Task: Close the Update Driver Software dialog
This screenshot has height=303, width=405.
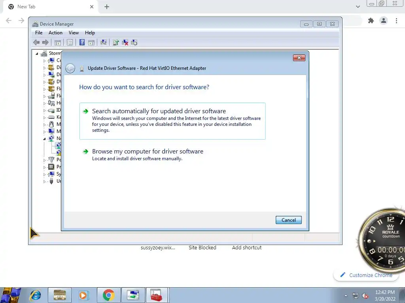Action: 299,58
